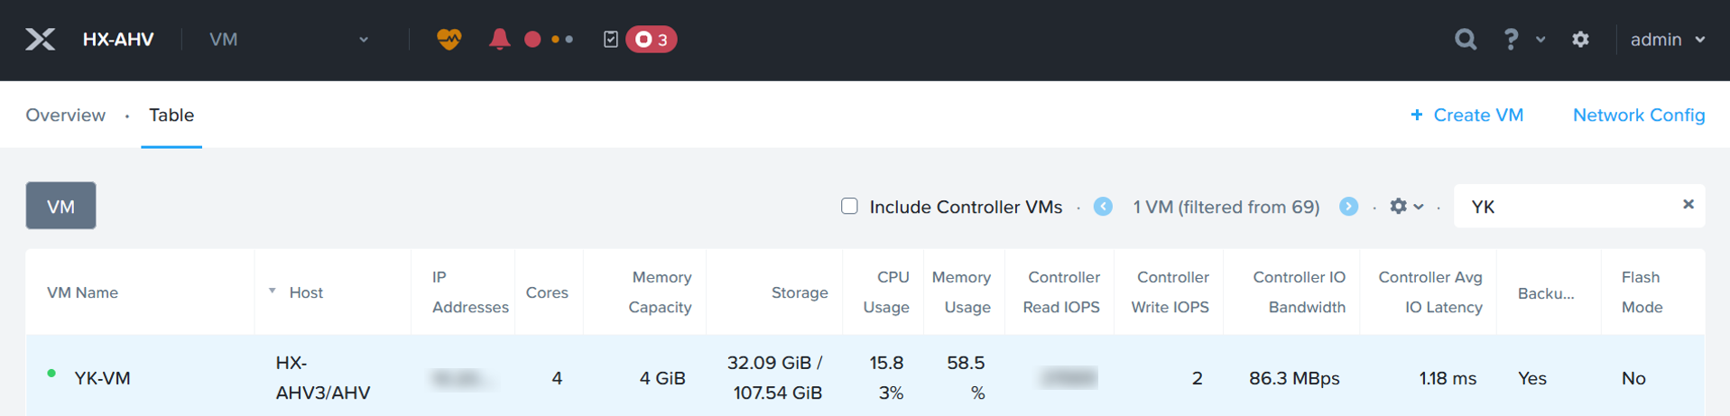The width and height of the screenshot is (1730, 416).
Task: Open the cluster health heart icon
Action: pos(449,39)
